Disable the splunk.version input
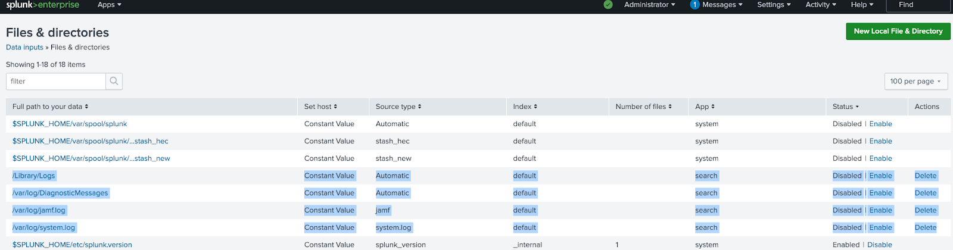Viewport: 953px width, 250px height. 880,245
